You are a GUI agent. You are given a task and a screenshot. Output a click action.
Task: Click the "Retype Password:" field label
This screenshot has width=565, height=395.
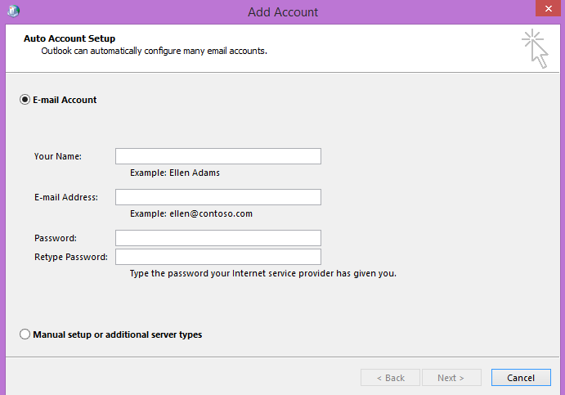tap(71, 257)
